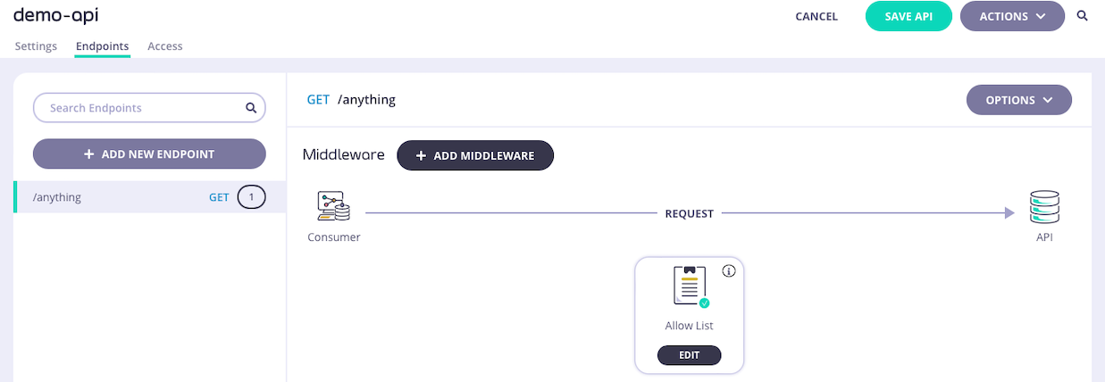Click the plus icon on Add Middleware
This screenshot has height=382, width=1105.
421,155
